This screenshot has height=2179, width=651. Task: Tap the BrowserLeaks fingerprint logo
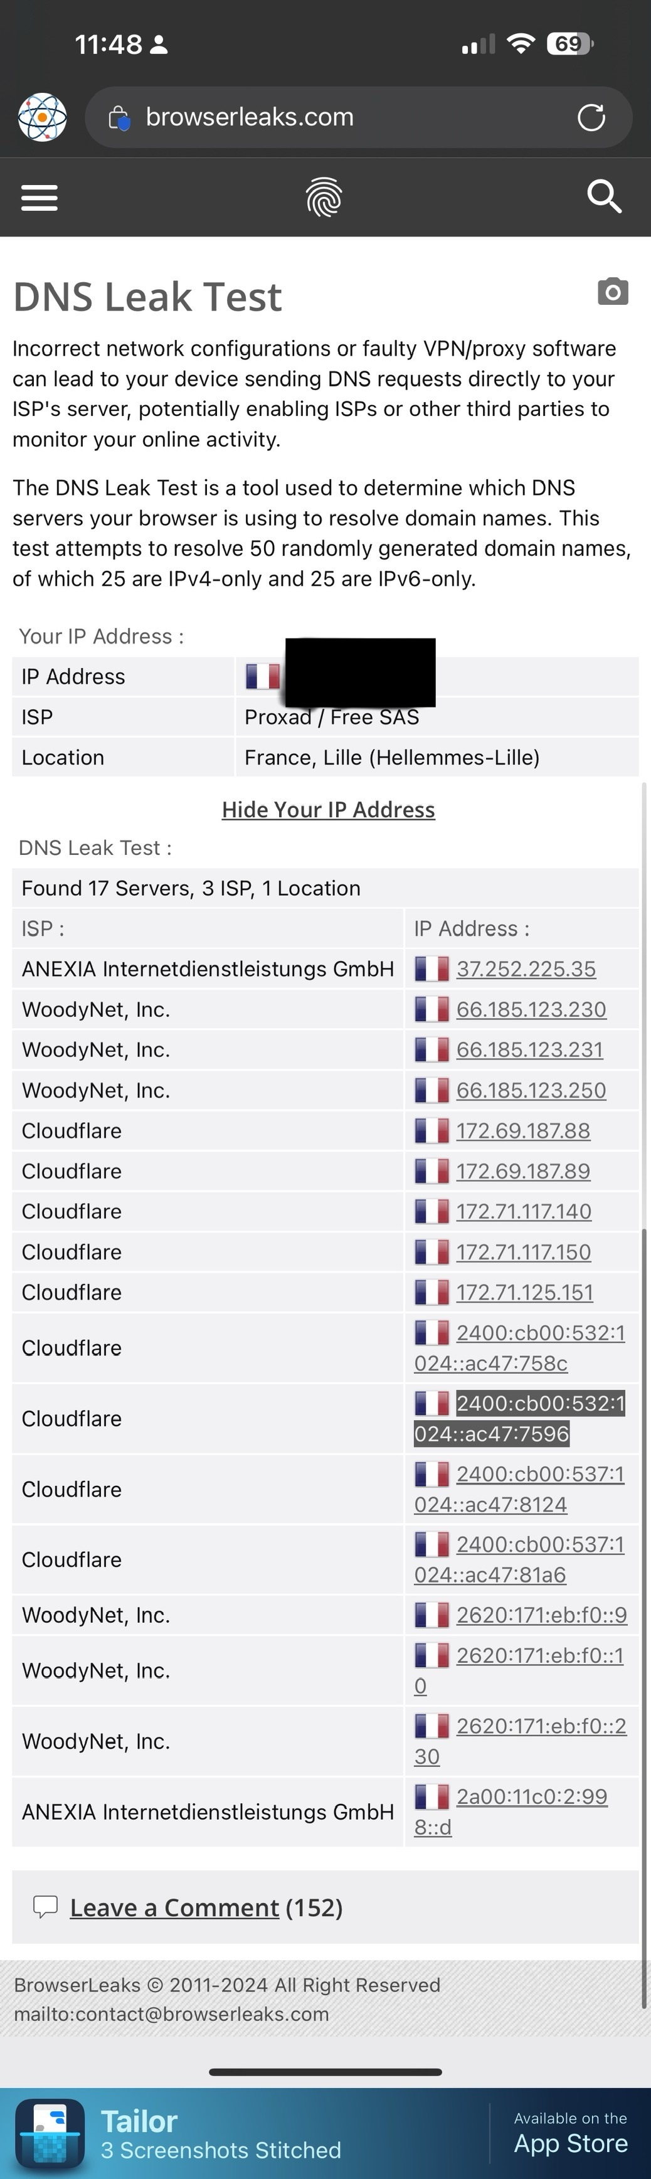pos(324,198)
